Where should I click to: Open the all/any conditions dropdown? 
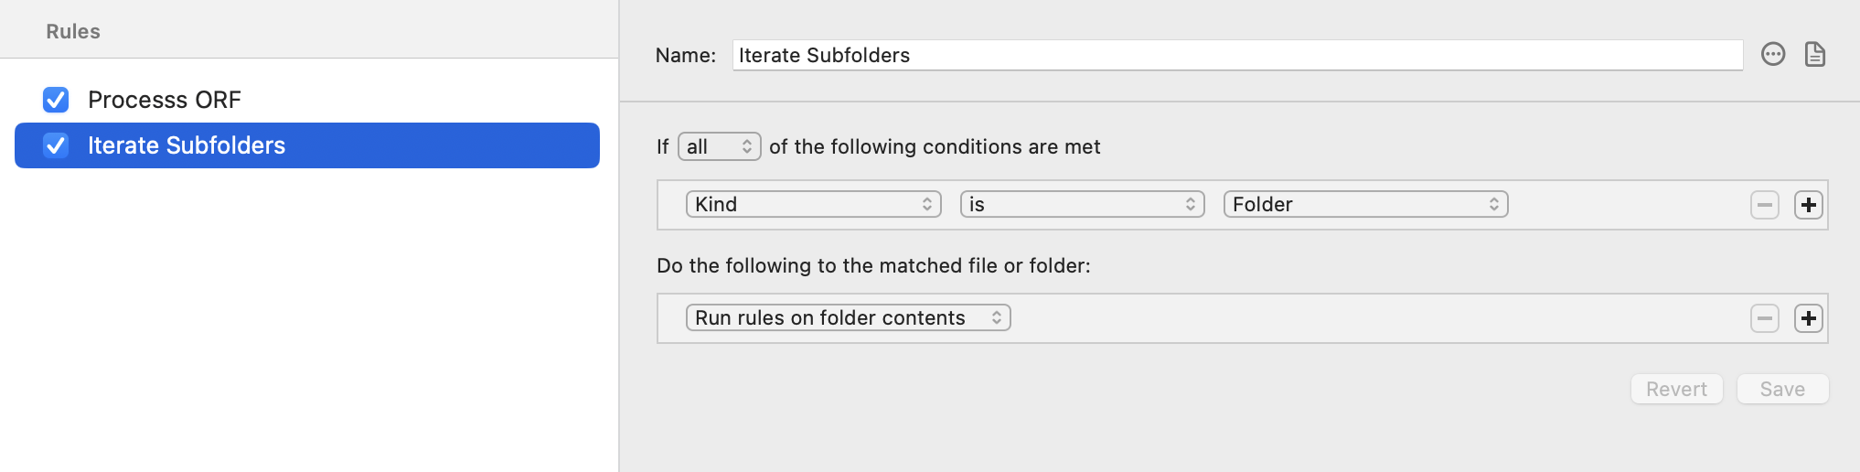[x=719, y=147]
